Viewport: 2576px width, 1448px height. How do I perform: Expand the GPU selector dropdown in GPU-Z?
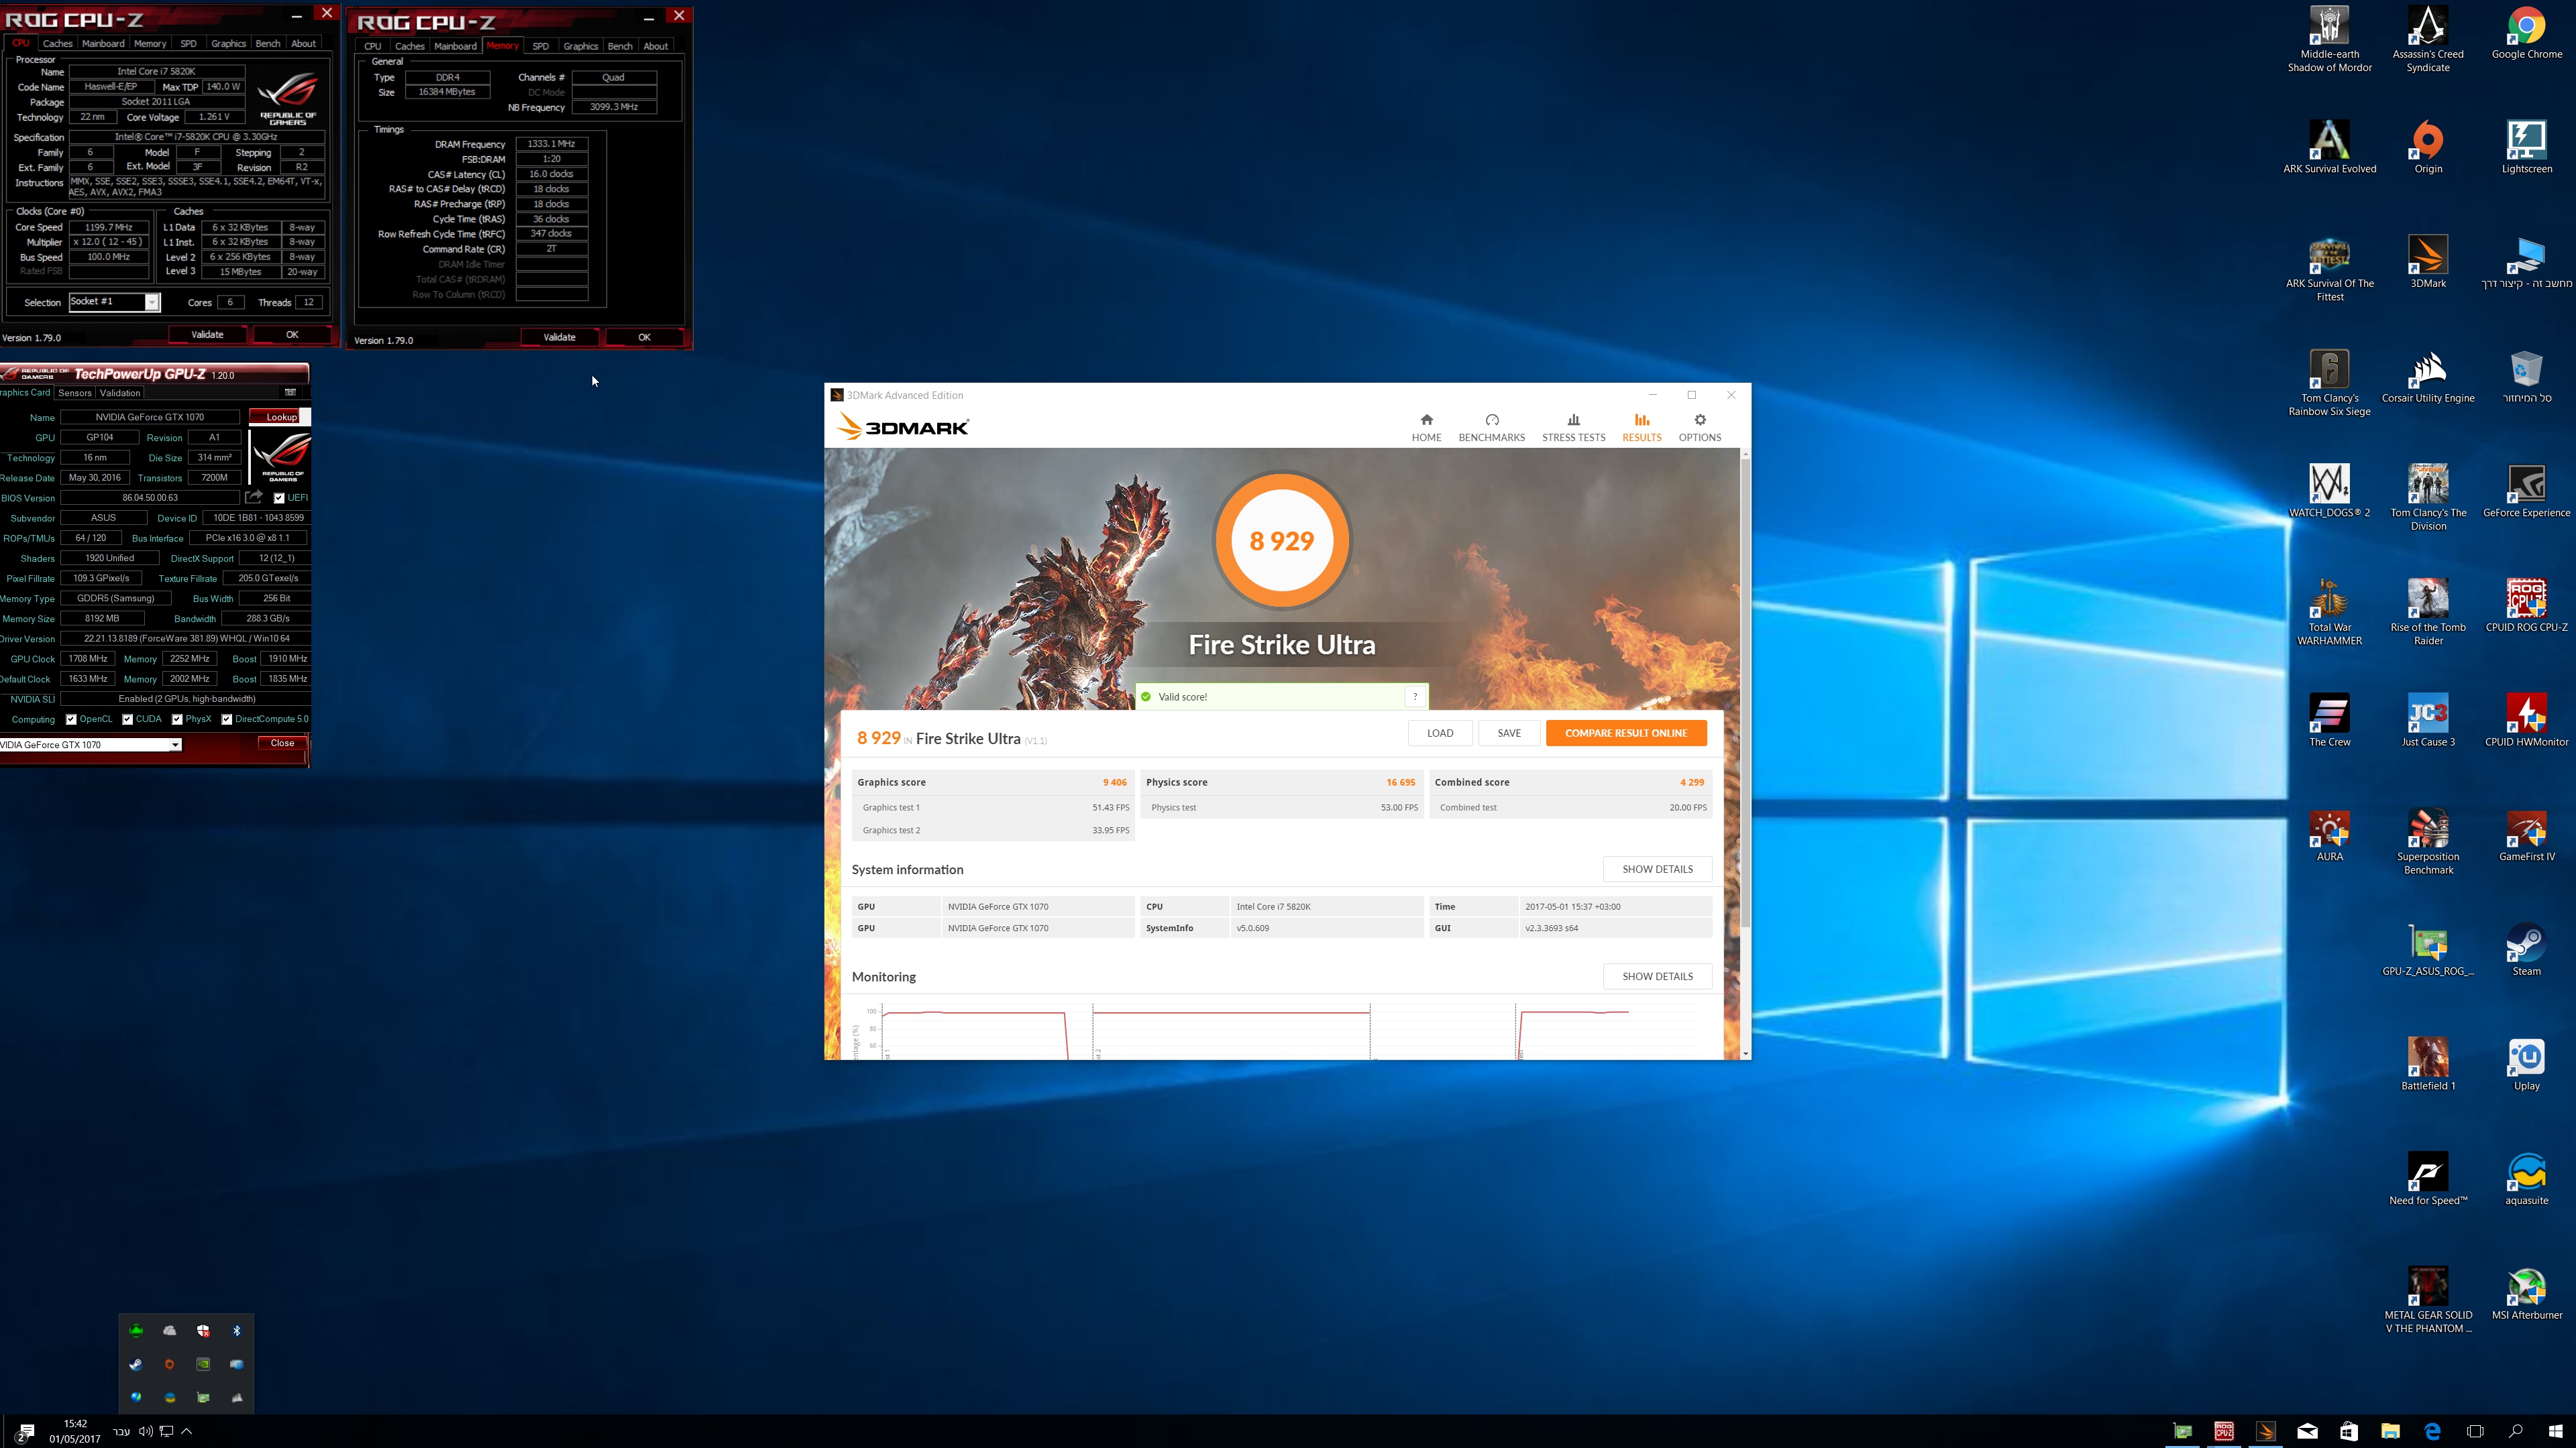(x=175, y=745)
